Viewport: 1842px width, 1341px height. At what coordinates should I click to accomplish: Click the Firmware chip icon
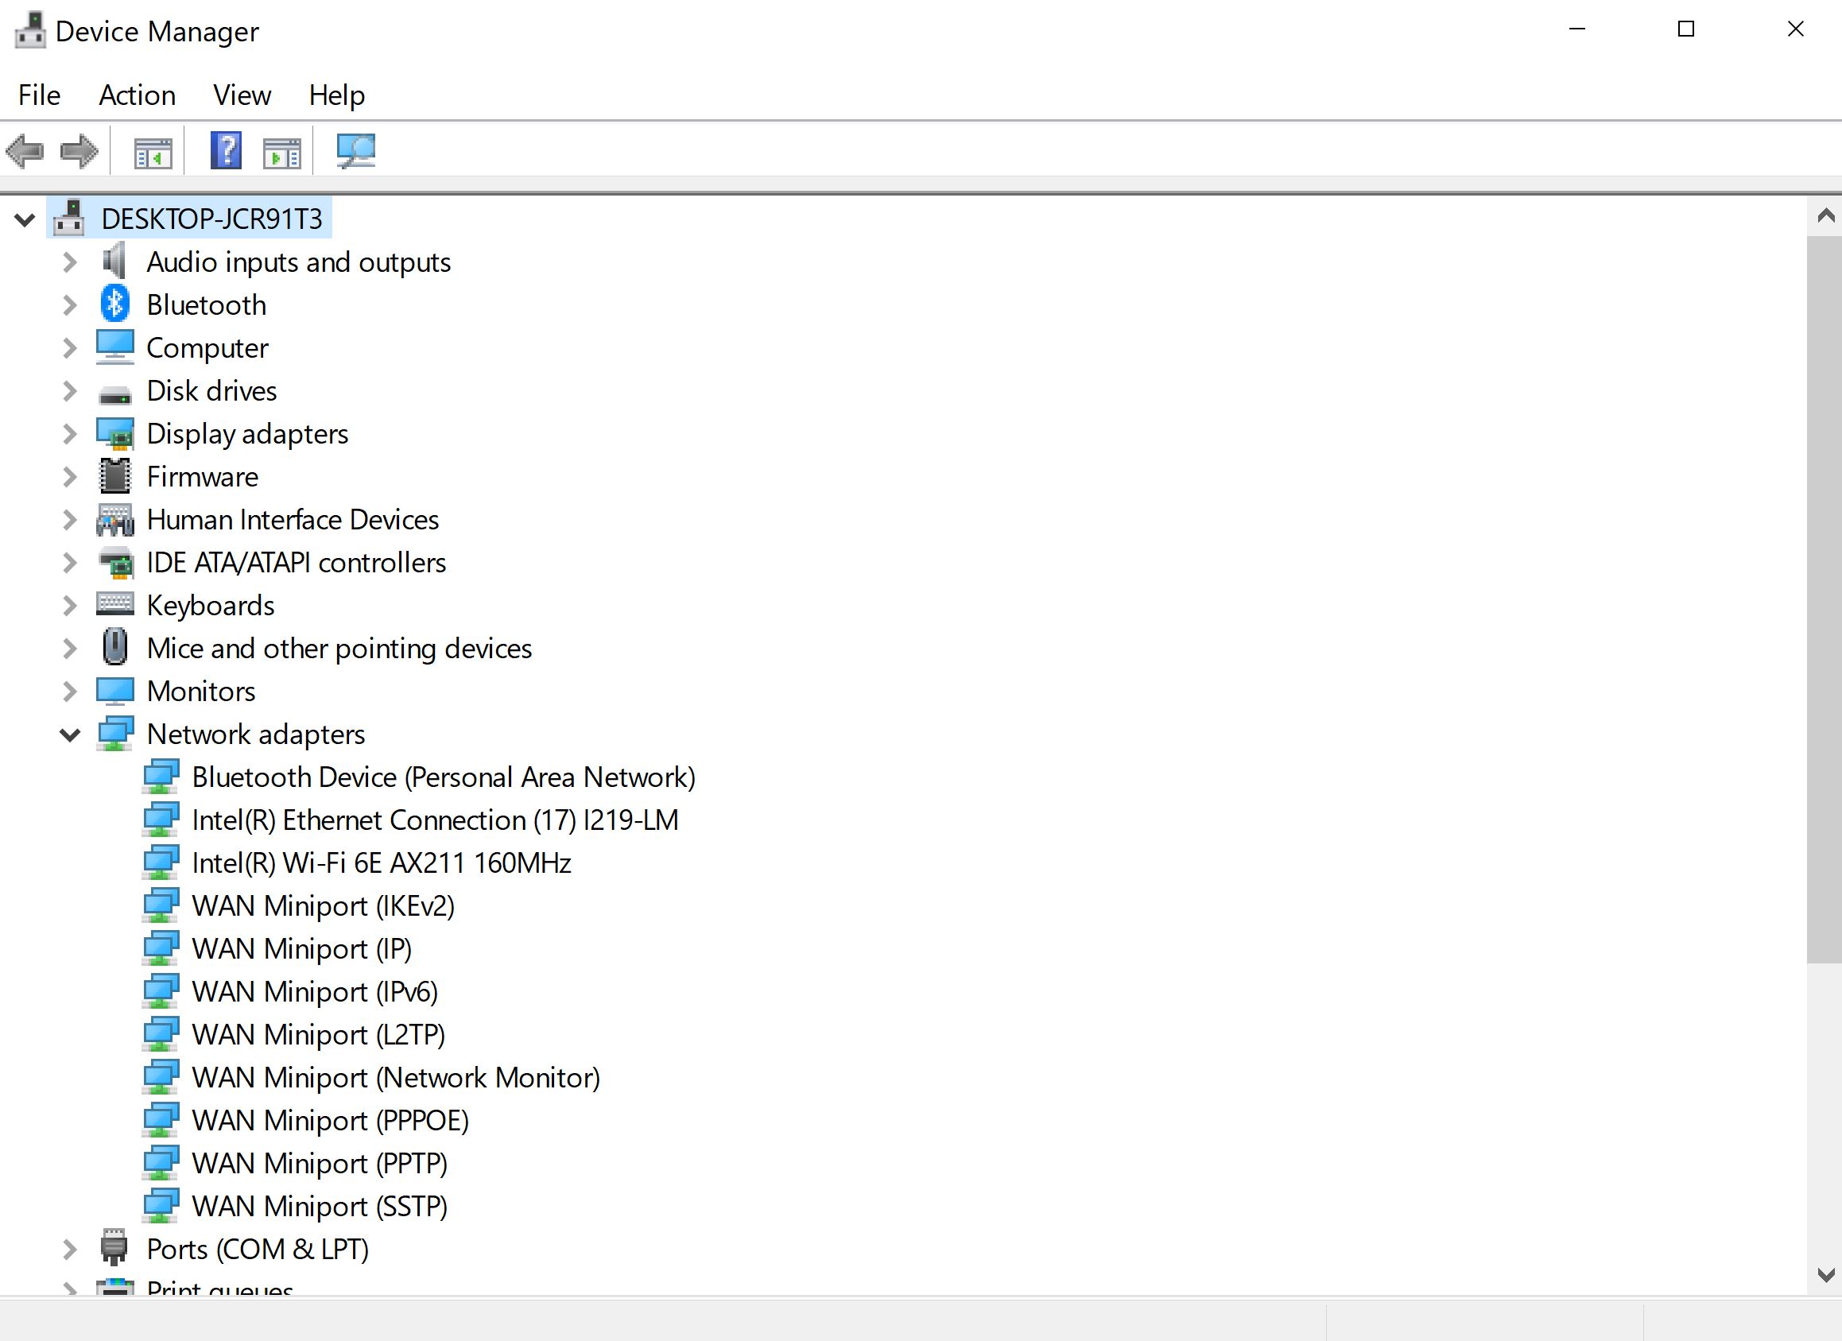[x=114, y=477]
